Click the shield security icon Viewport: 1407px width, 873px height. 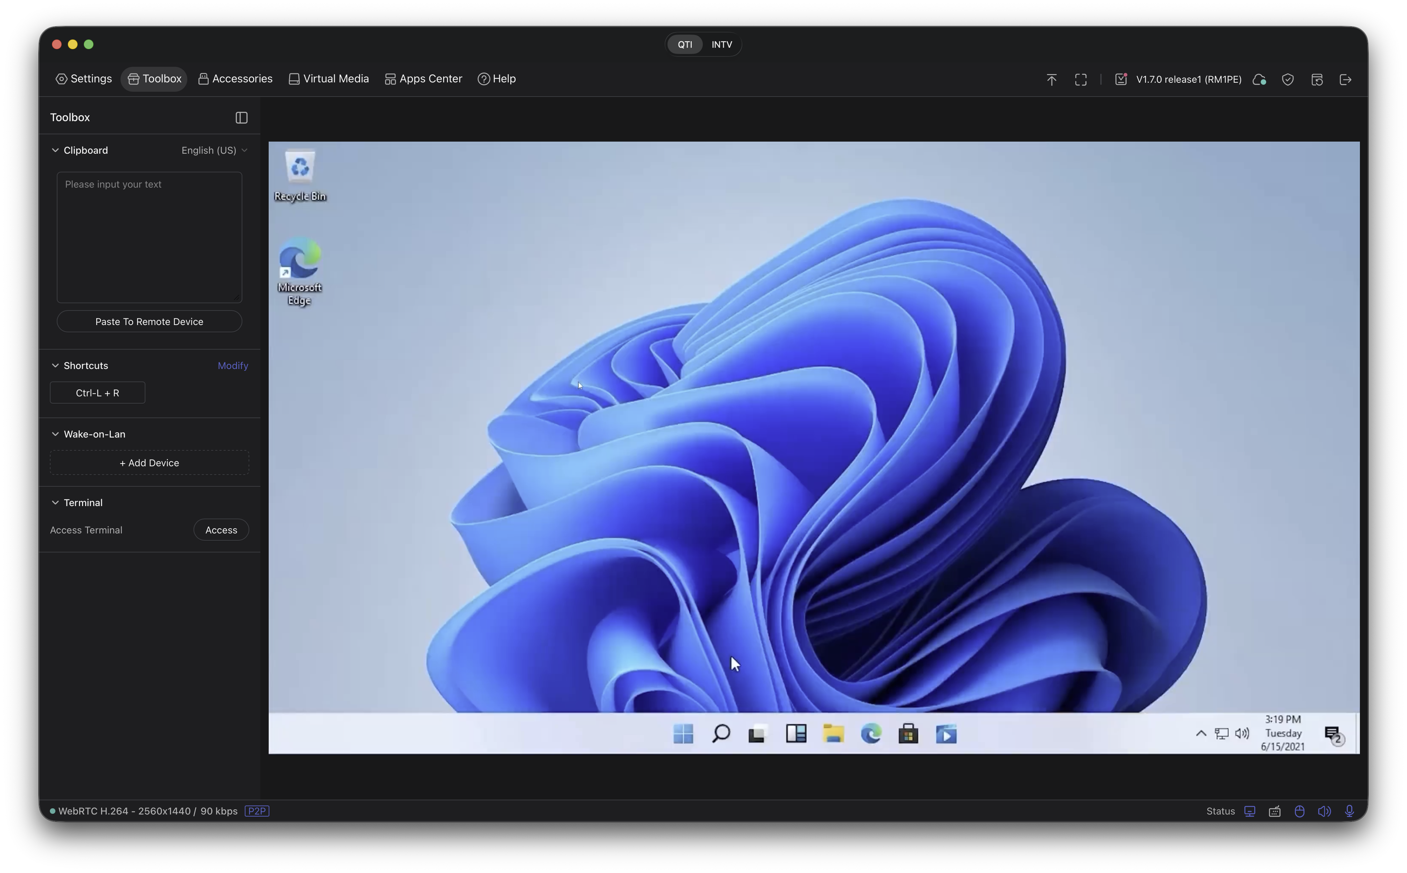pyautogui.click(x=1288, y=80)
